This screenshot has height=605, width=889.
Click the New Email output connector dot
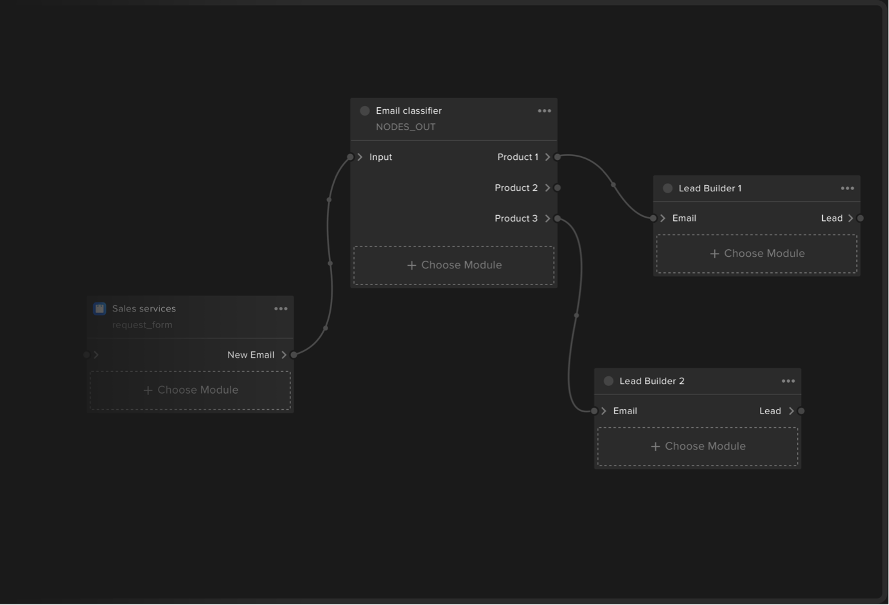click(293, 355)
